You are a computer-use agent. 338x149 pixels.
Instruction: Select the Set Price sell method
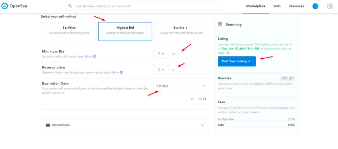coord(69,31)
